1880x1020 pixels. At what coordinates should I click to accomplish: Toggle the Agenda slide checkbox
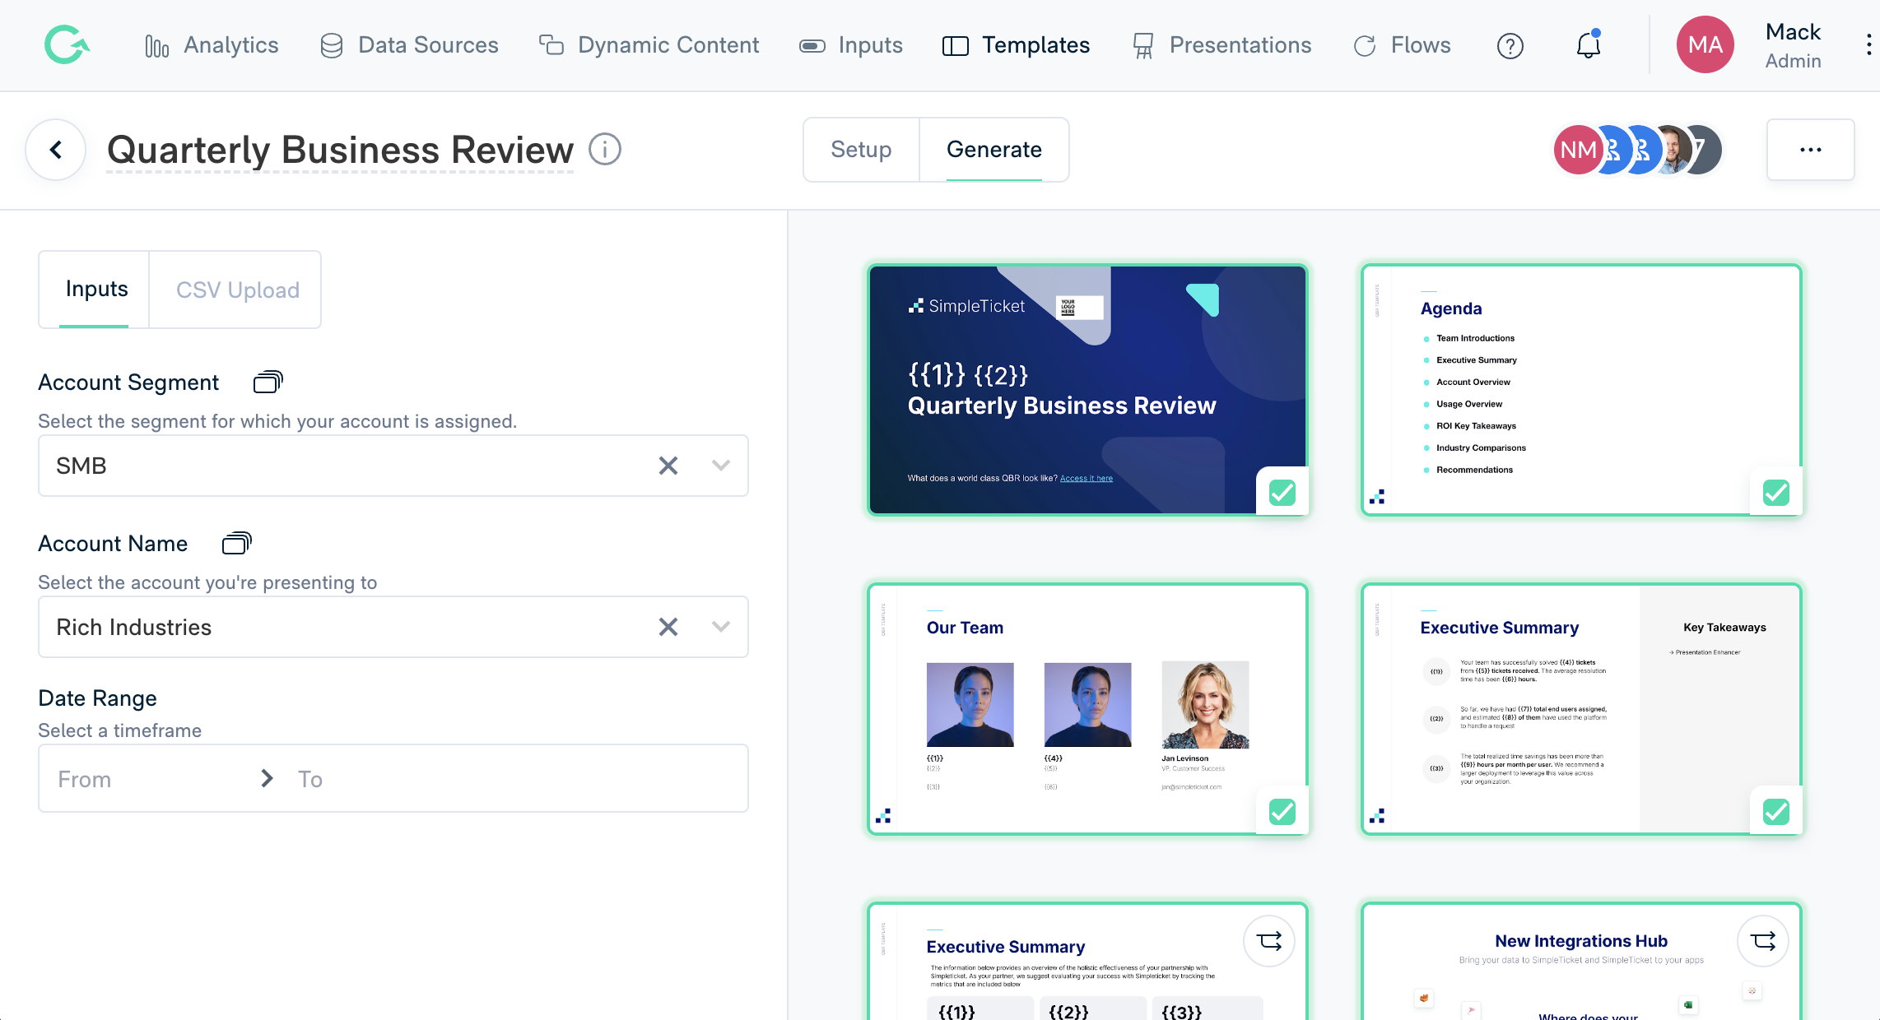pyautogui.click(x=1776, y=493)
